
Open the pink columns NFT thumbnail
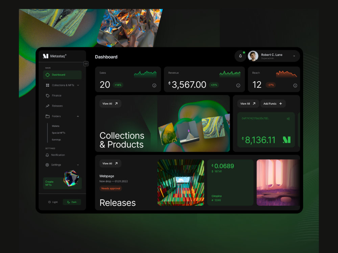click(278, 182)
